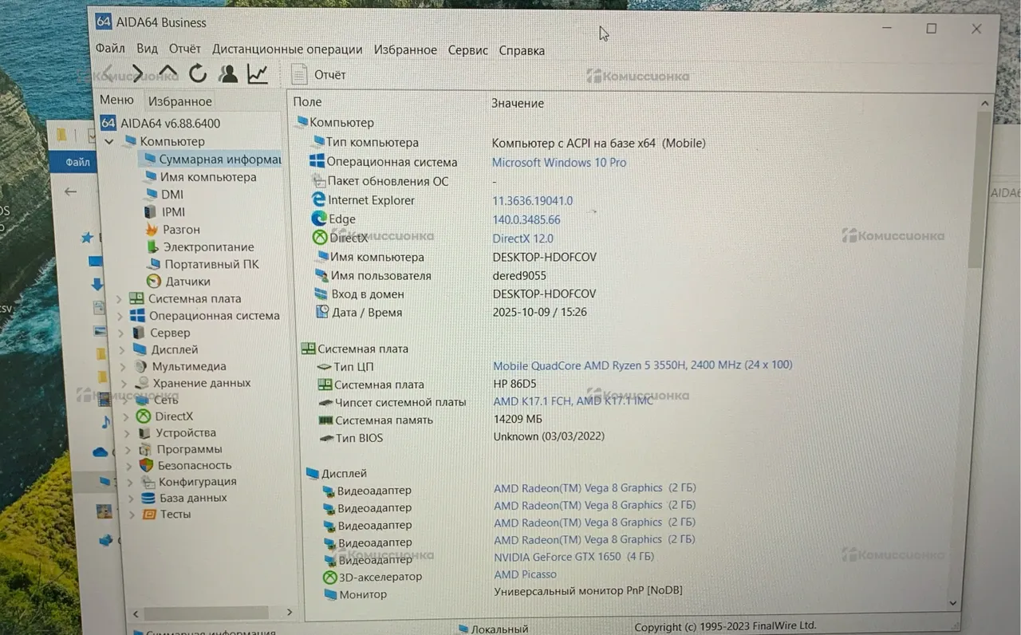The width and height of the screenshot is (1021, 635).
Task: Click the vertical scrollbar down arrow
Action: coord(952,604)
